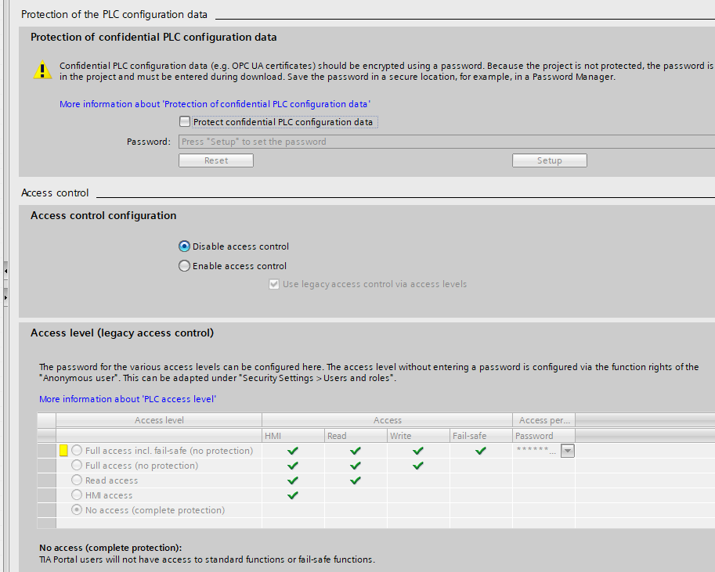Click the Read checkmark in Read access row
Viewport: 715px width, 572px height.
356,480
